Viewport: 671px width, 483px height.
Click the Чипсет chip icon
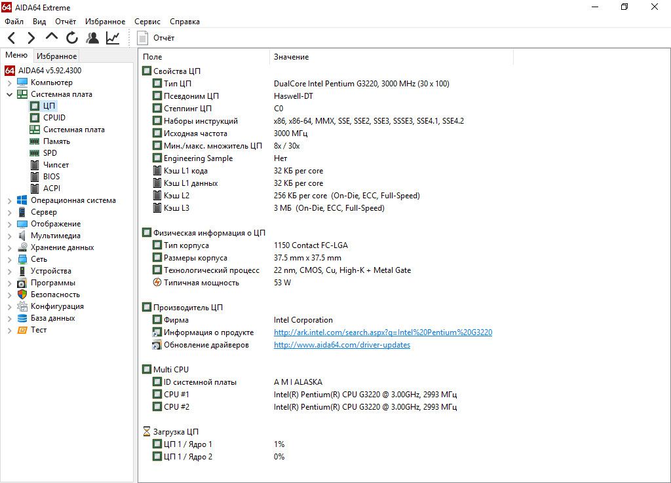click(35, 164)
